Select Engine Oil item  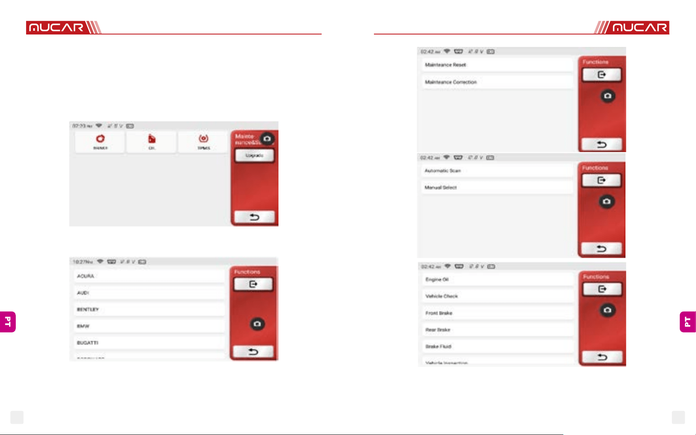(498, 280)
